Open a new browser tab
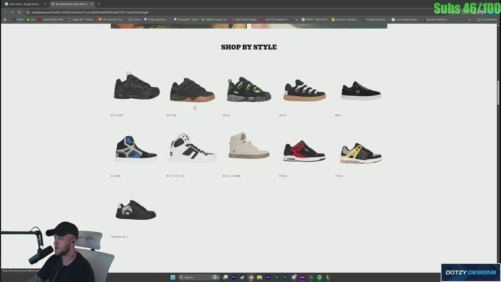The height and width of the screenshot is (282, 501). [99, 4]
